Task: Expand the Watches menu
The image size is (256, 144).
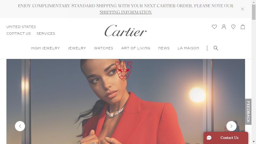Action: point(103,48)
